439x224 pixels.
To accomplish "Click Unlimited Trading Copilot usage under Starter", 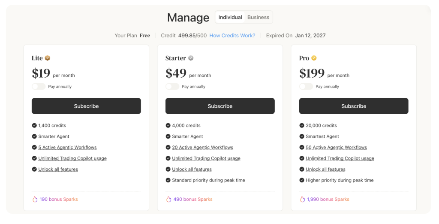I will [206, 158].
